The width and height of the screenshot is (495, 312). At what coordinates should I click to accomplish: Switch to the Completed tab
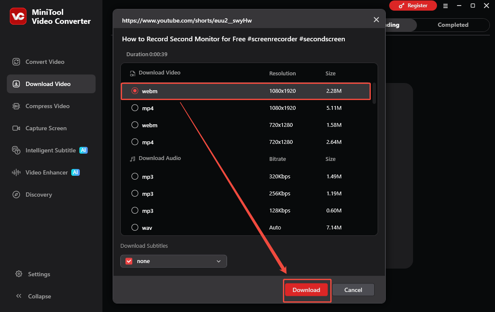click(453, 25)
